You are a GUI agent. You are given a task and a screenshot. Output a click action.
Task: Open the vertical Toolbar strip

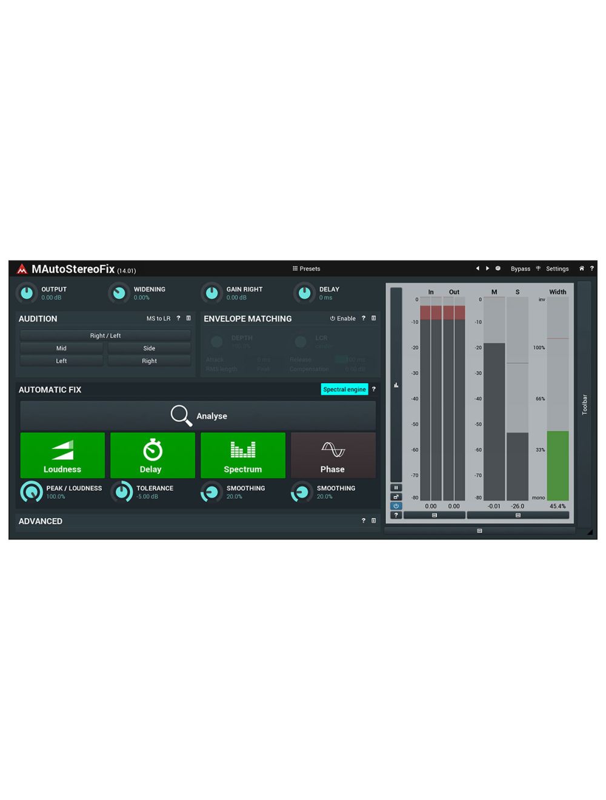click(584, 404)
